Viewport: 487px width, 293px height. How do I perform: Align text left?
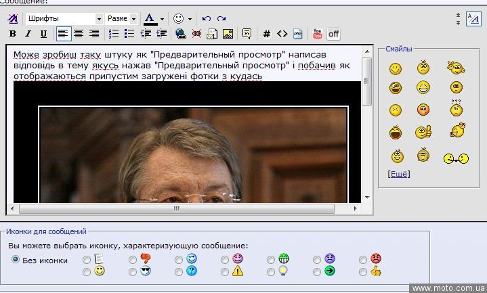click(64, 34)
